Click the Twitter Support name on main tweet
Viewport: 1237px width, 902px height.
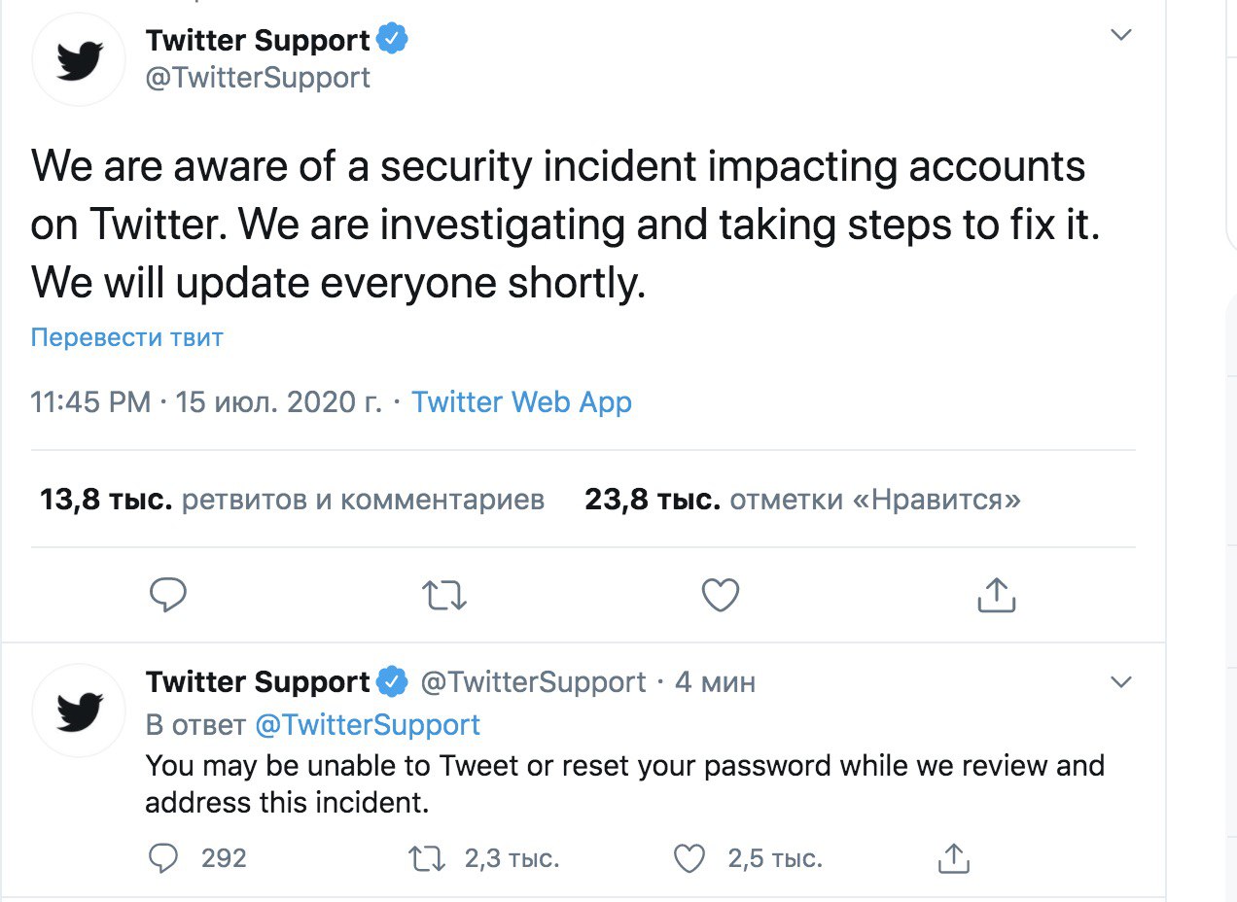click(258, 40)
